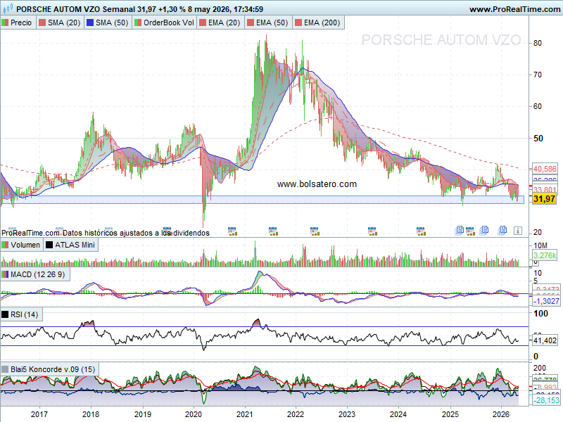Click the -1,3027 MACD value label
Image resolution: width=563 pixels, height=422 pixels.
545,301
